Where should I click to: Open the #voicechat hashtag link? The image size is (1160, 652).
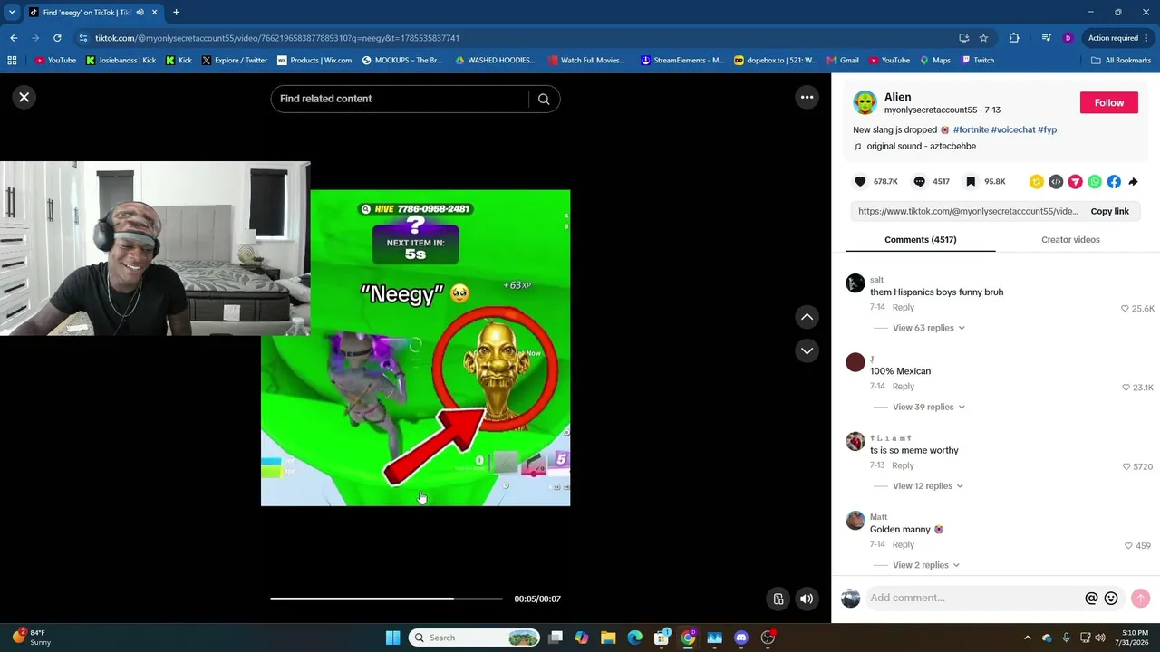[x=1013, y=130]
